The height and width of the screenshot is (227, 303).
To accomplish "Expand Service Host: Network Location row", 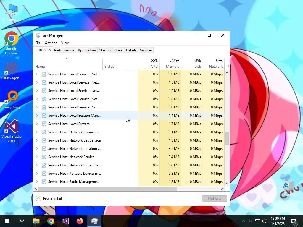I will 37,149.
